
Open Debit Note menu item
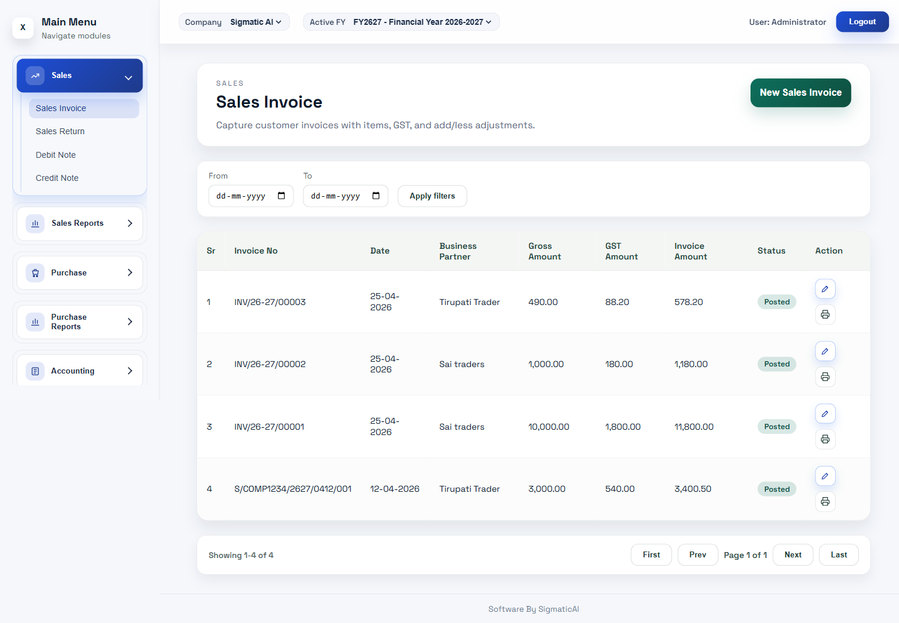[84, 155]
